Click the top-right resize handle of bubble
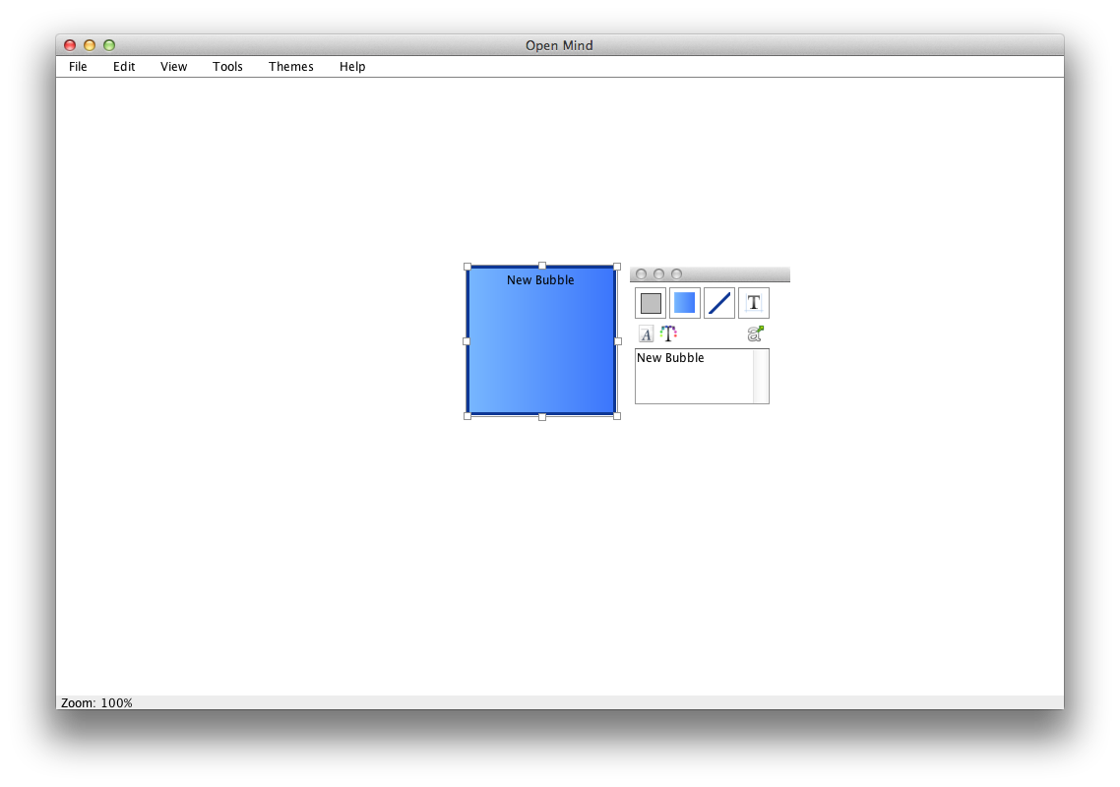This screenshot has width=1120, height=787. 617,267
